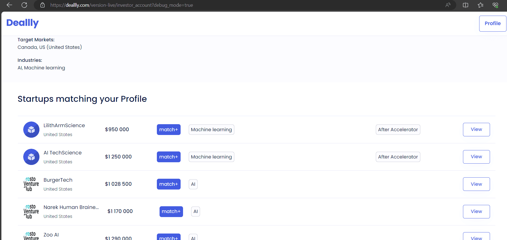Image resolution: width=507 pixels, height=240 pixels.
Task: Click Zoo AI Venture Club logo
Action: [31, 236]
